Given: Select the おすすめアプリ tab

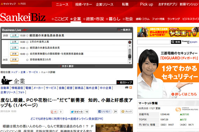Looking at the screenshot, I should tap(168, 5).
